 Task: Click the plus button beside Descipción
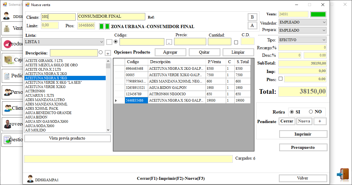107,53
